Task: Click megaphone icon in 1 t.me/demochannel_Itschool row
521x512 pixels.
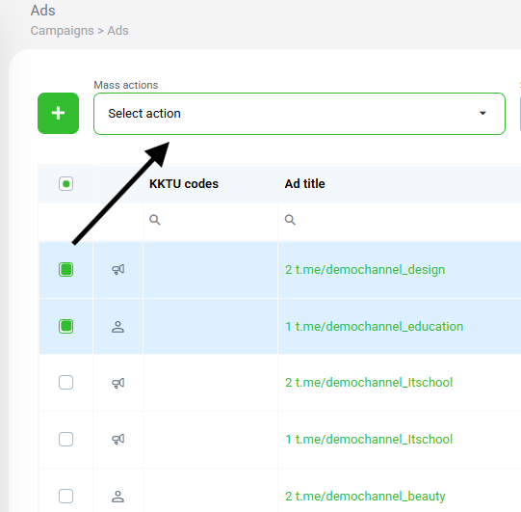Action: 117,439
